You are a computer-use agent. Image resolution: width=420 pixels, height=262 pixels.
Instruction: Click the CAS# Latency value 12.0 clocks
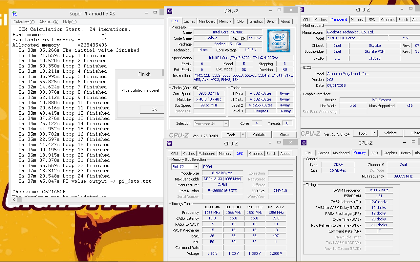tap(379, 202)
